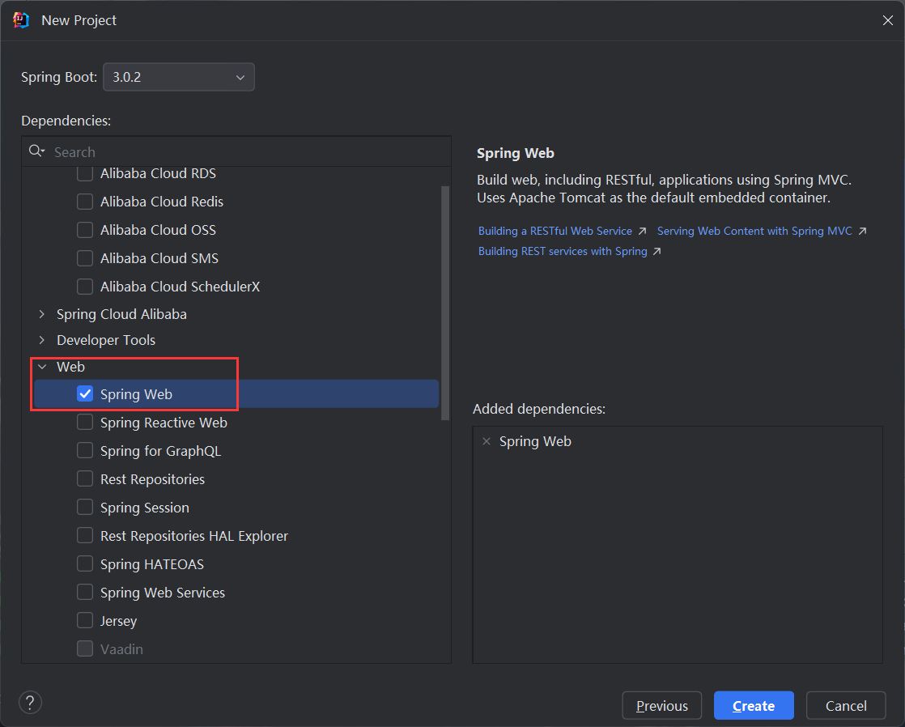Select the Jersey label

[118, 621]
